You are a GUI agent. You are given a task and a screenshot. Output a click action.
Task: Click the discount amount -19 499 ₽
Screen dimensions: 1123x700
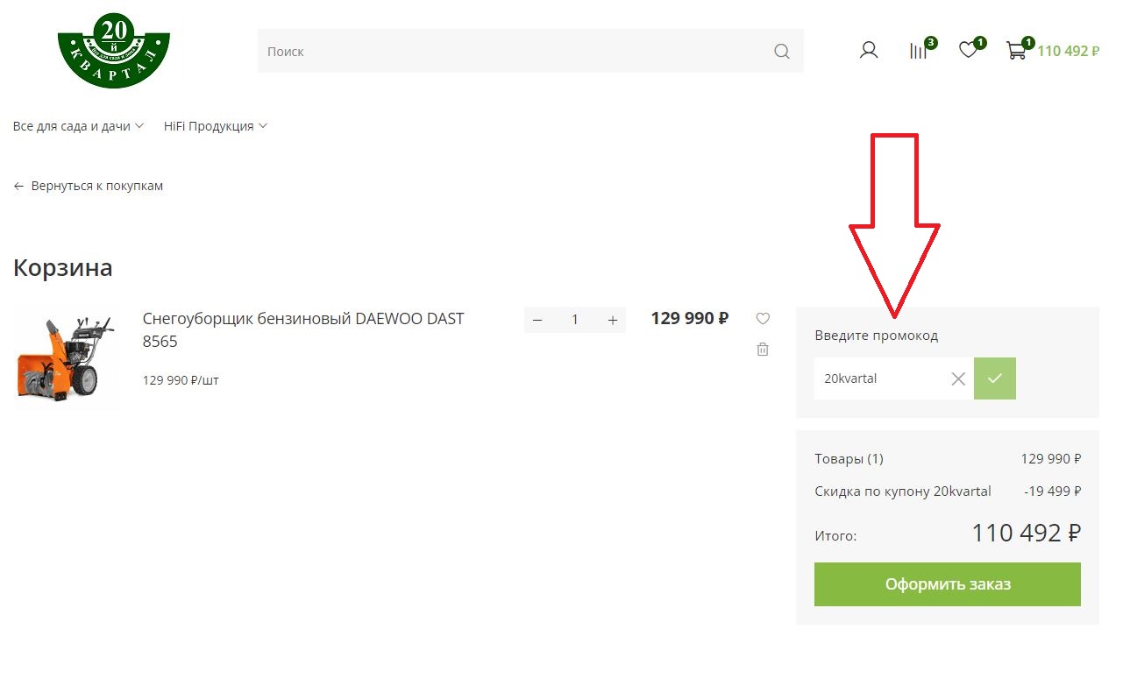tap(1052, 491)
